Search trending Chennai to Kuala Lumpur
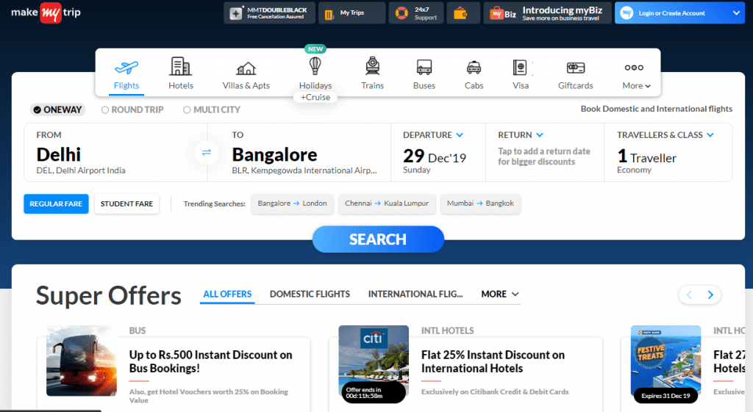The width and height of the screenshot is (753, 412). point(387,203)
